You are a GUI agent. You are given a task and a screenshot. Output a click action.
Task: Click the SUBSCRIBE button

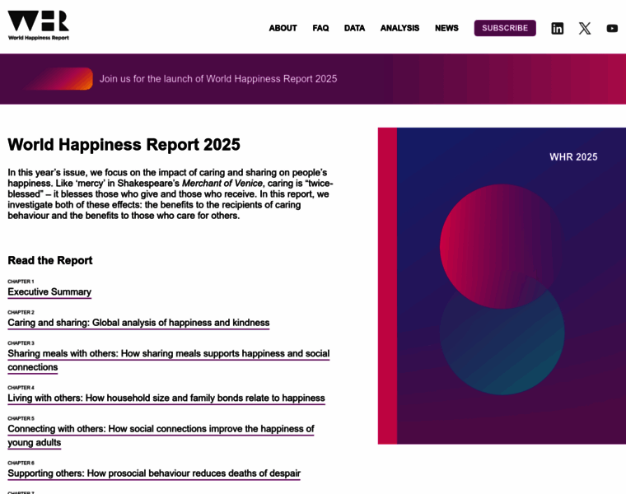pyautogui.click(x=505, y=28)
